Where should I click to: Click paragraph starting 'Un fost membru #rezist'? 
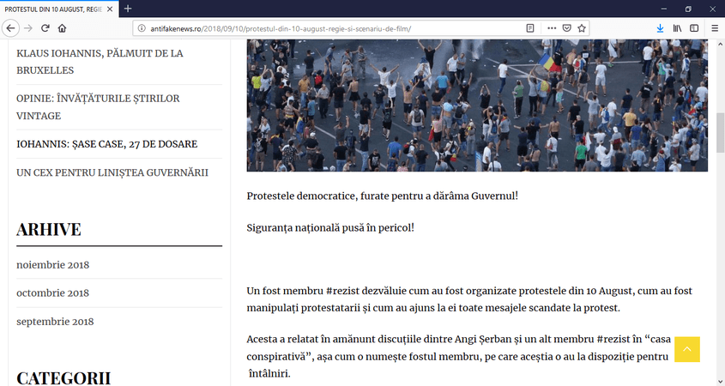point(469,299)
